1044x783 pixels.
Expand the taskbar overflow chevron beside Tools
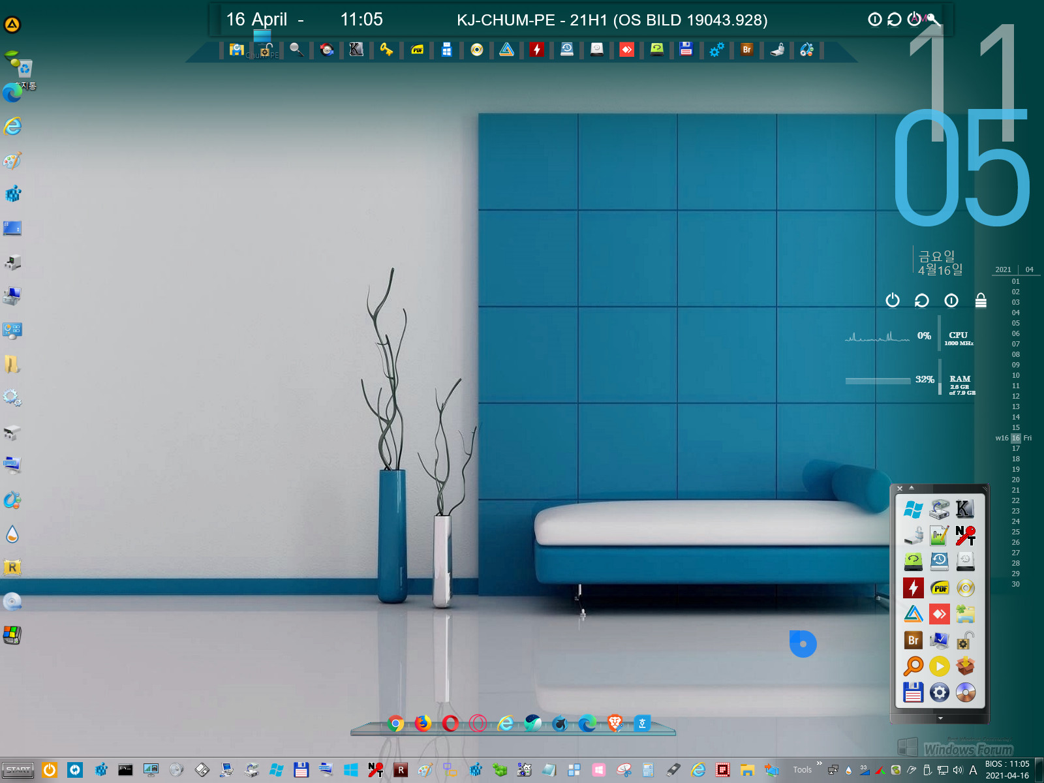click(819, 763)
